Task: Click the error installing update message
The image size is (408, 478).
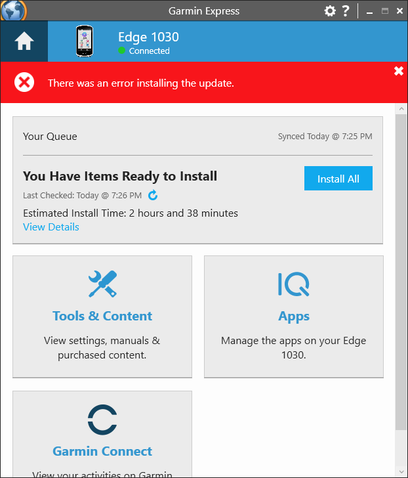Action: click(141, 83)
